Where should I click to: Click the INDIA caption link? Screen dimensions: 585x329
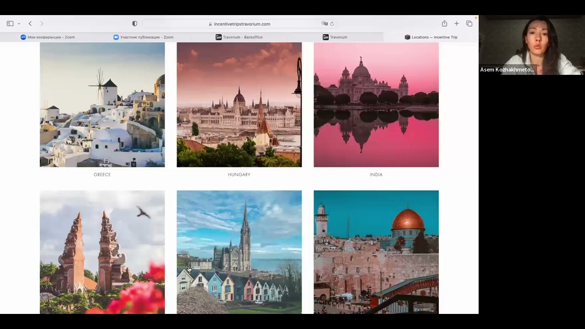click(x=376, y=175)
